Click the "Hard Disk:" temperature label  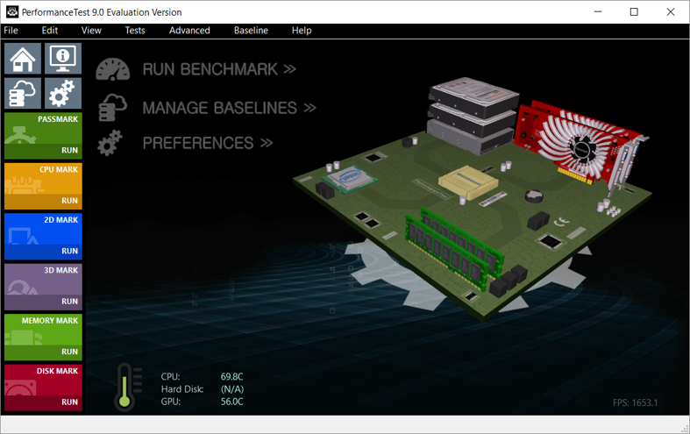coord(182,389)
